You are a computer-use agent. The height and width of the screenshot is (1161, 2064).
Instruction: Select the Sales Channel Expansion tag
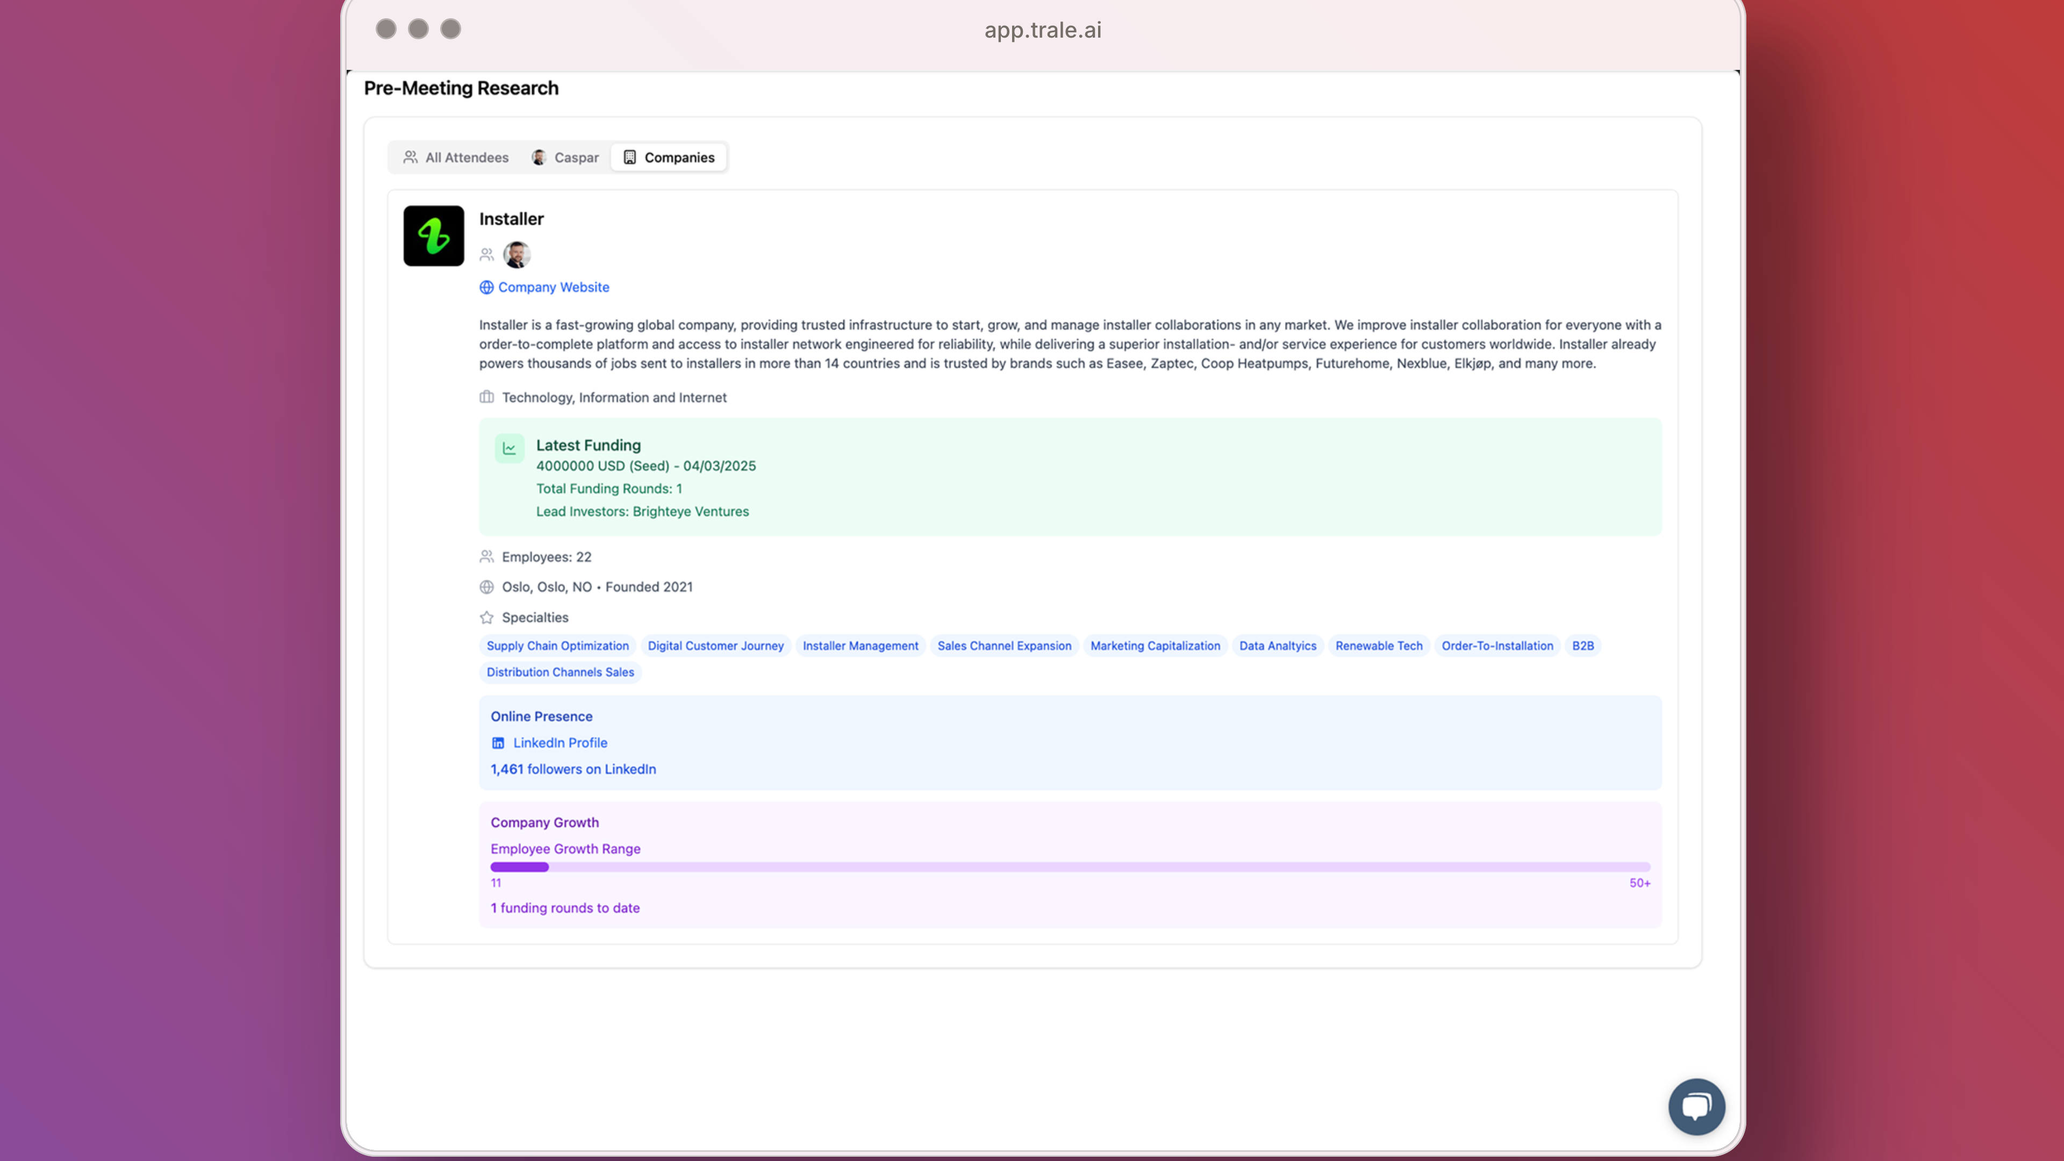(x=1004, y=646)
